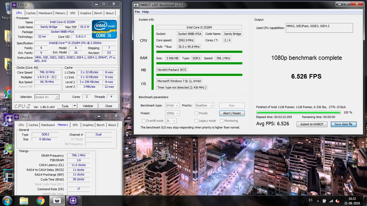Toggle the Overkill mode checkbox

[x=143, y=121]
